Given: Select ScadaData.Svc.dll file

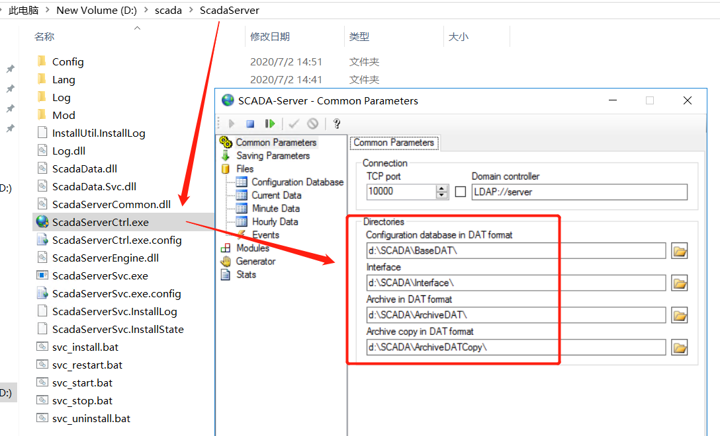Looking at the screenshot, I should click(94, 187).
